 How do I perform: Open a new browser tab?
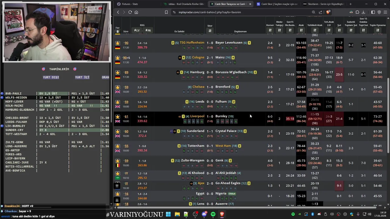350,4
